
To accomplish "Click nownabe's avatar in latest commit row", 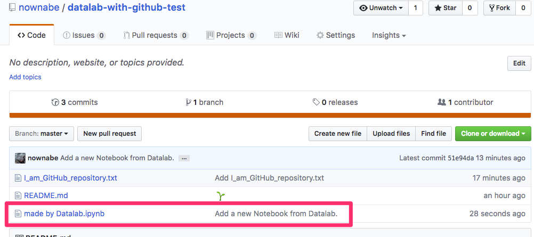I will click(20, 158).
